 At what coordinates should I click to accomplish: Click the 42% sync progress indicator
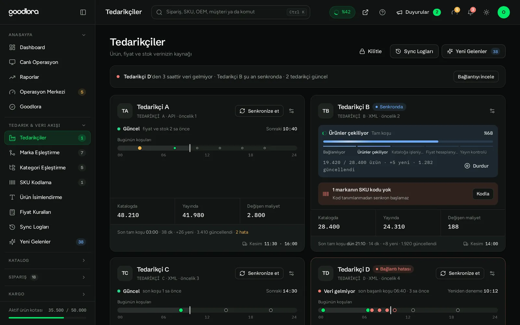click(x=342, y=12)
